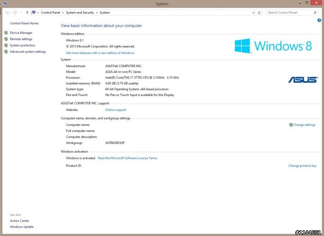Click the shield icon beside System protection
The width and height of the screenshot is (324, 236).
(6, 45)
